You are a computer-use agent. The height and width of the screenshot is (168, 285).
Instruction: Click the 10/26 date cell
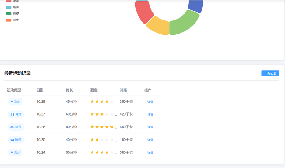(x=41, y=127)
